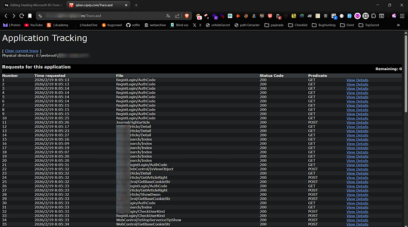The image size is (408, 227).
Task: Open the GitHub coffin bookmark
Action: click(x=133, y=25)
